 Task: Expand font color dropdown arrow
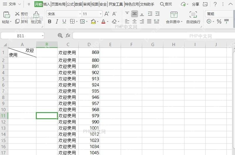108,21
